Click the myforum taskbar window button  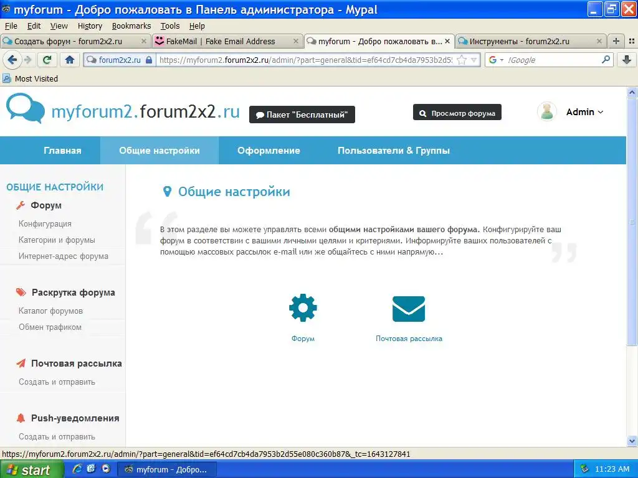coord(167,469)
